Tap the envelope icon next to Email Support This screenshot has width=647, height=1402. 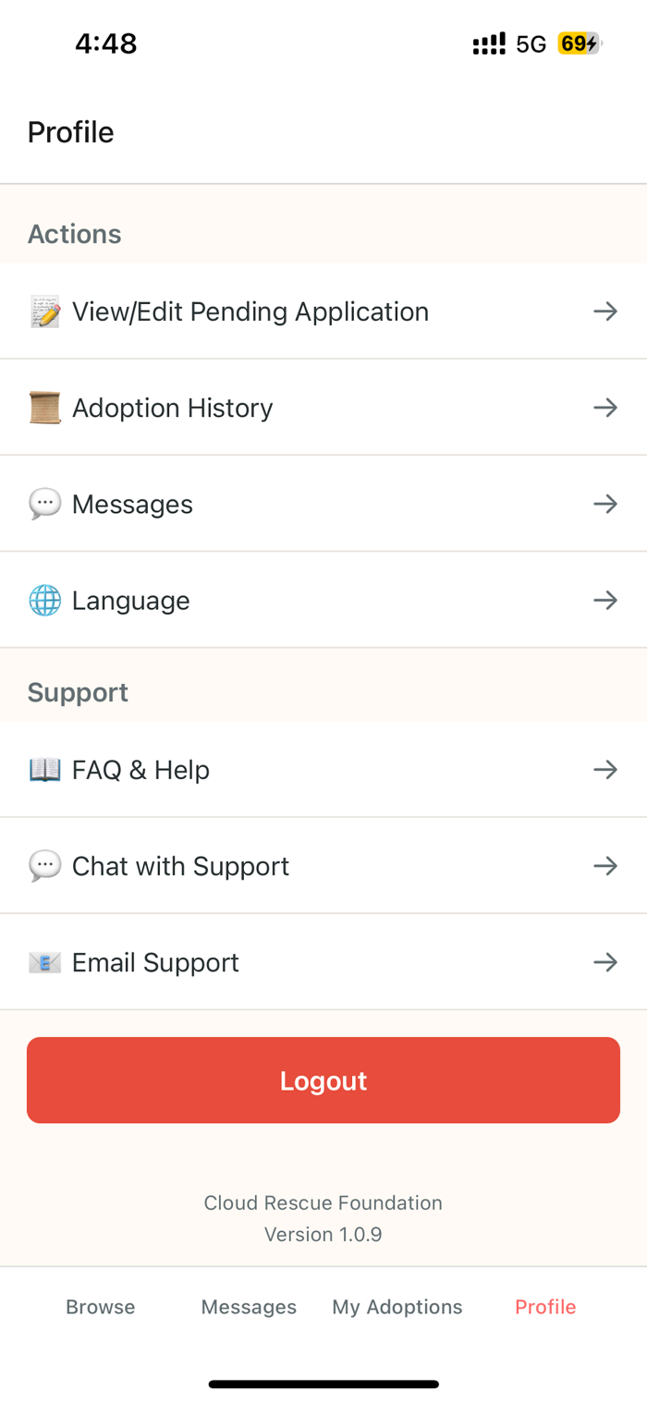pos(44,963)
